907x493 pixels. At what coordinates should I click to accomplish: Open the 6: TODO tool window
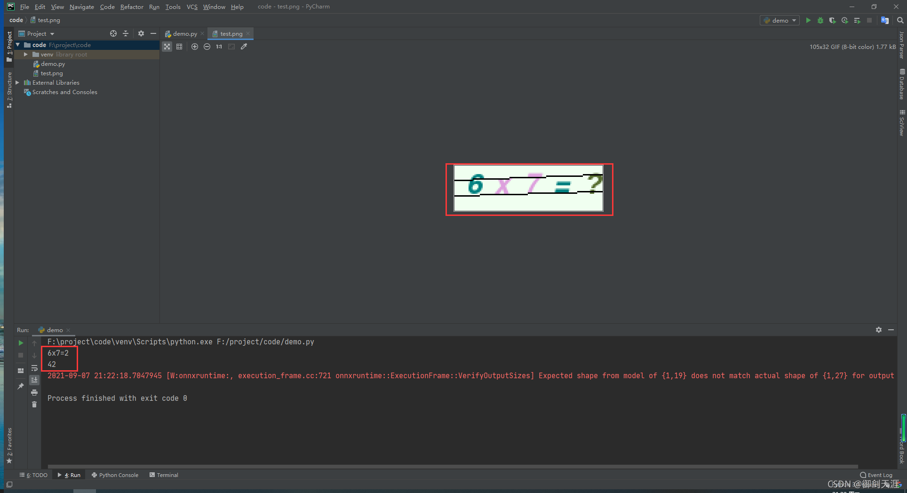click(34, 475)
